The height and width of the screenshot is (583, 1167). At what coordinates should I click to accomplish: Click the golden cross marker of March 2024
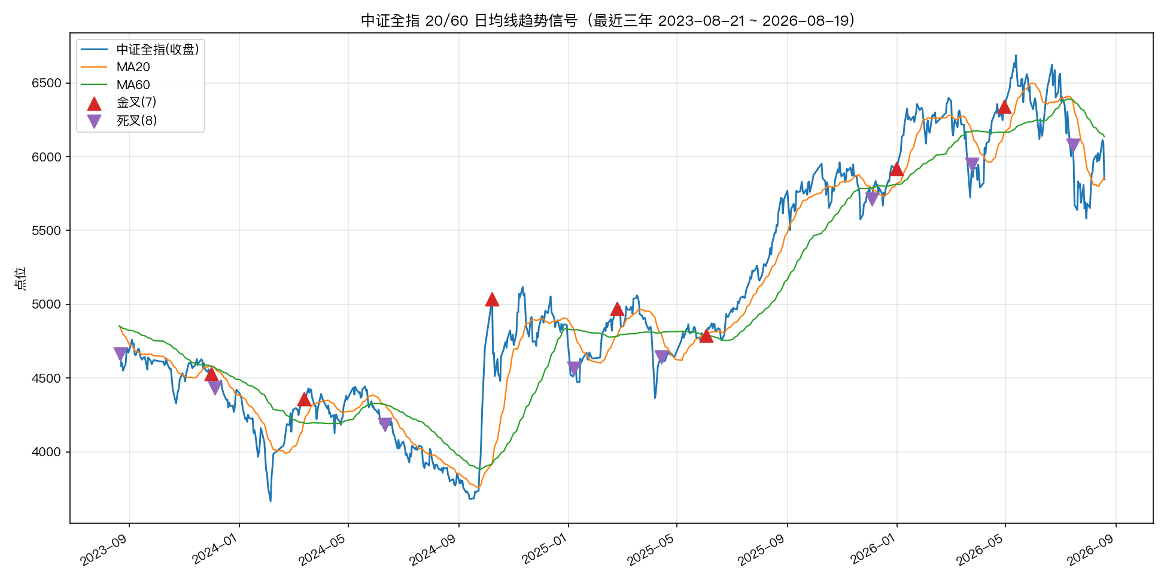pos(304,399)
